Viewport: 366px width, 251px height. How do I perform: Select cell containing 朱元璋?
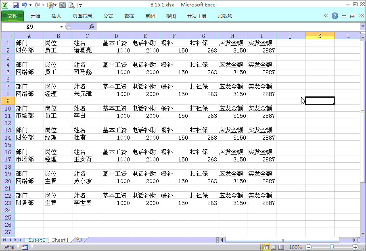(x=87, y=94)
